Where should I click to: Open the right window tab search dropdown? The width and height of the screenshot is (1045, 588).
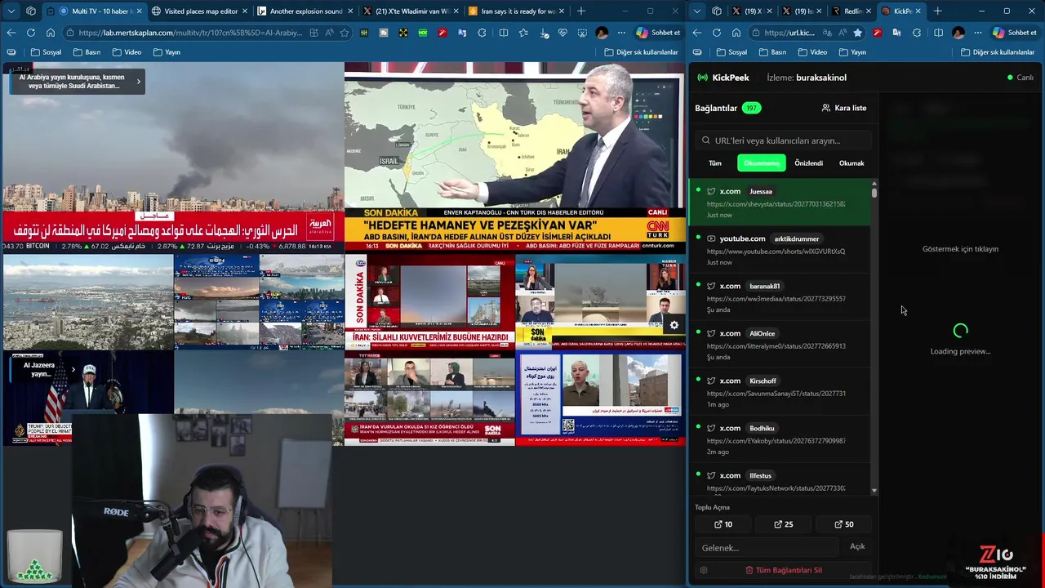tap(697, 11)
